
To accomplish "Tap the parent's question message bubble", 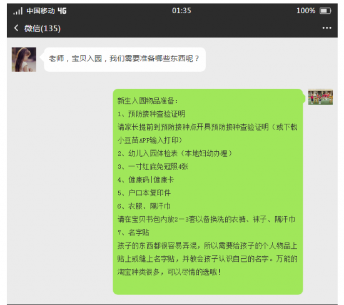I will pos(124,59).
